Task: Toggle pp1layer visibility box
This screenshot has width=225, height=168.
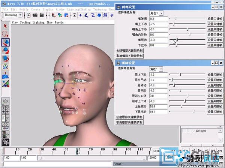Action: (x=184, y=131)
